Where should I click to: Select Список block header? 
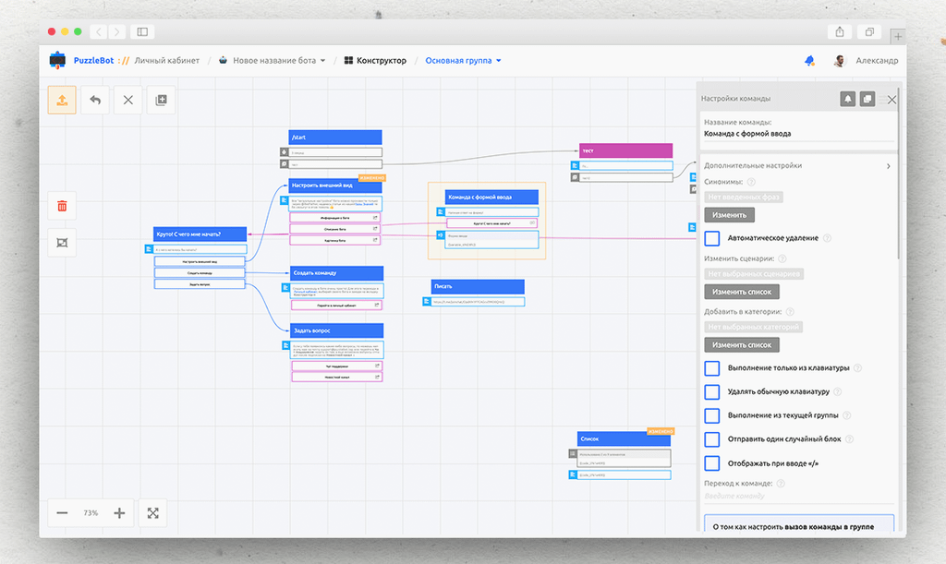[624, 438]
